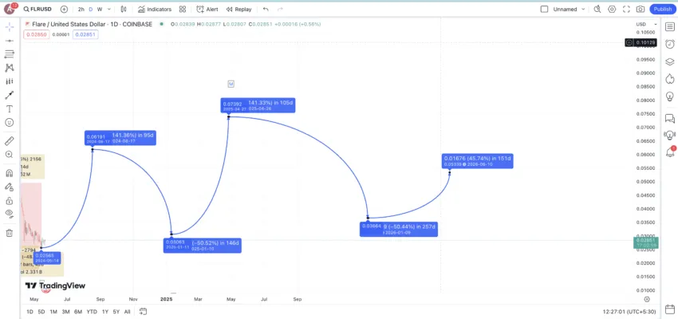The width and height of the screenshot is (678, 319).
Task: Select the Text tool
Action: 9,109
